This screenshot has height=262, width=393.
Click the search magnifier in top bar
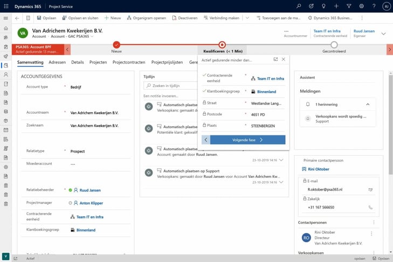[x=299, y=6]
